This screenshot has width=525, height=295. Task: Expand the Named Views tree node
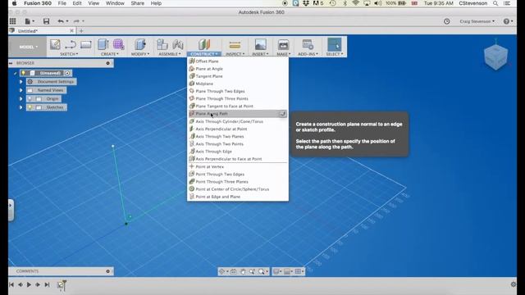coord(21,90)
